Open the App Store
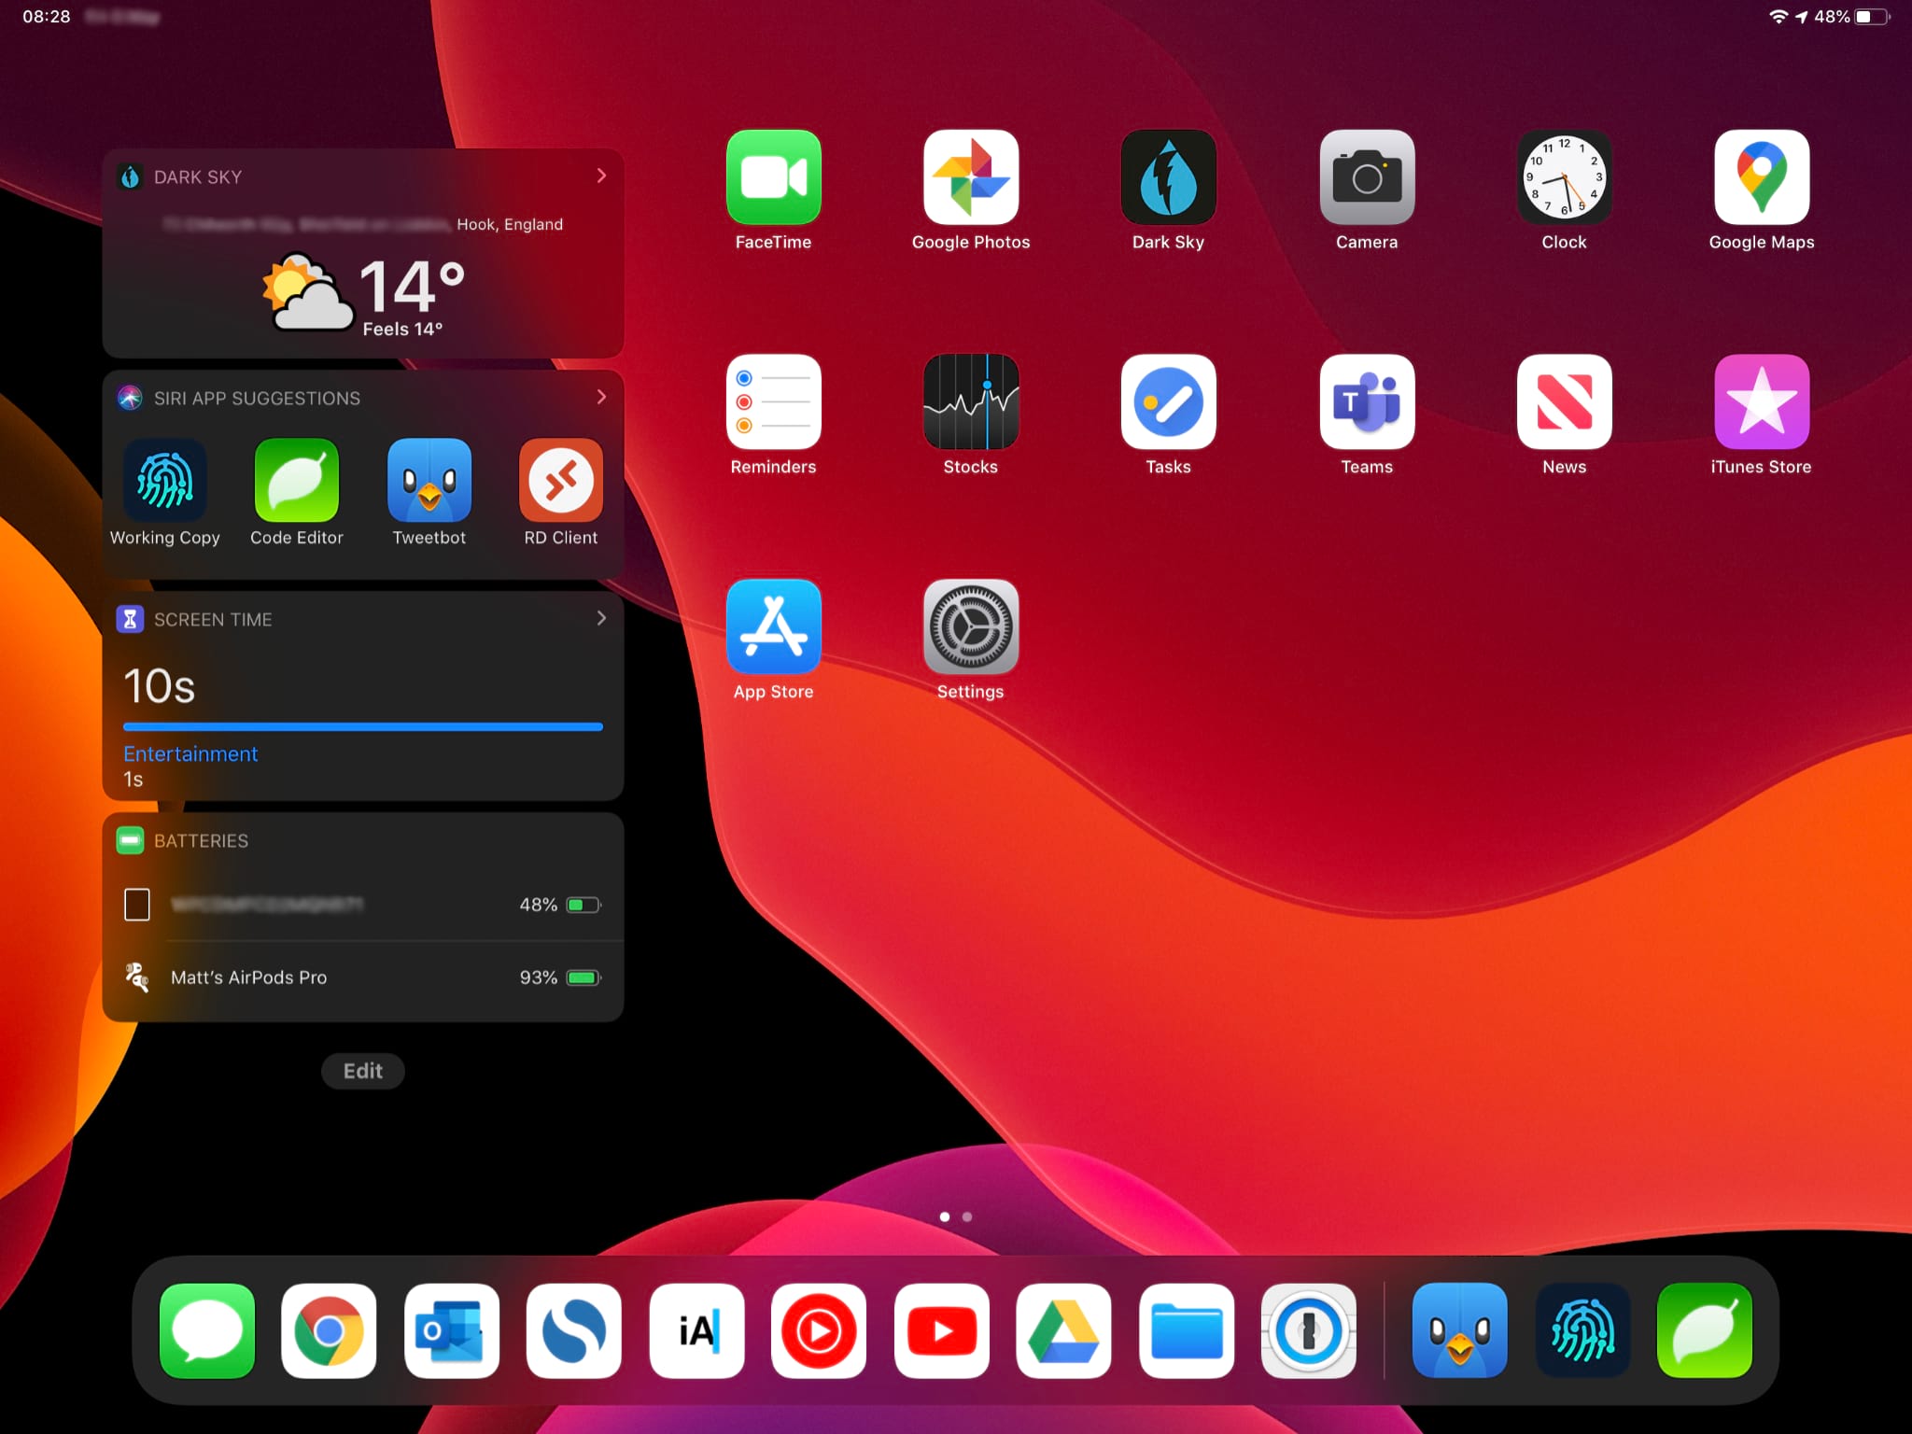This screenshot has height=1434, width=1912. 773,626
